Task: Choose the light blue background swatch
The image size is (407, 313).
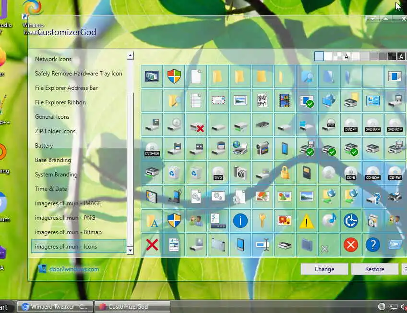Action: tap(319, 56)
